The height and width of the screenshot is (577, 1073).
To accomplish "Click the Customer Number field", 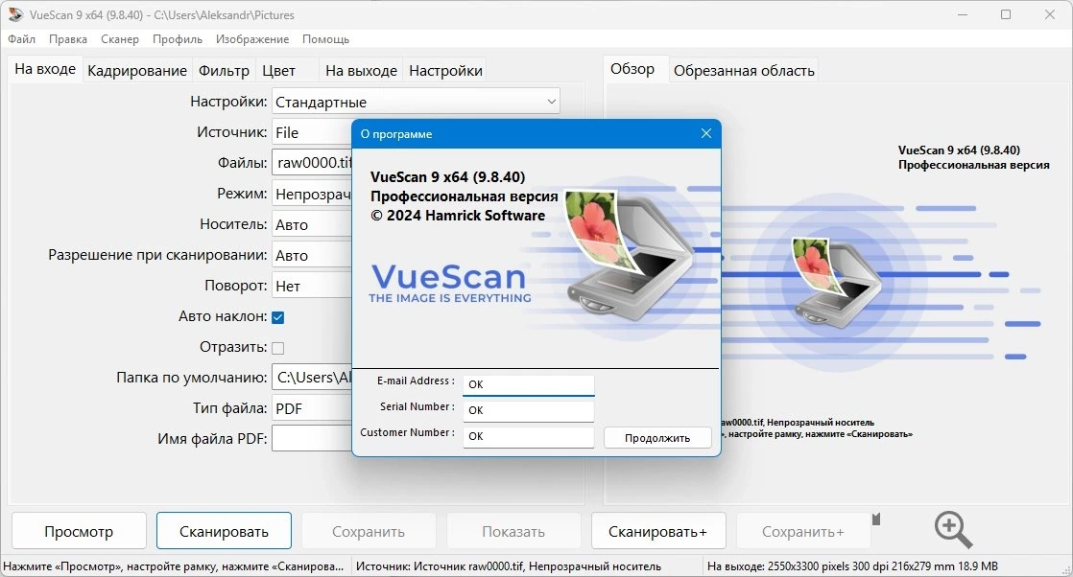I will click(x=528, y=436).
